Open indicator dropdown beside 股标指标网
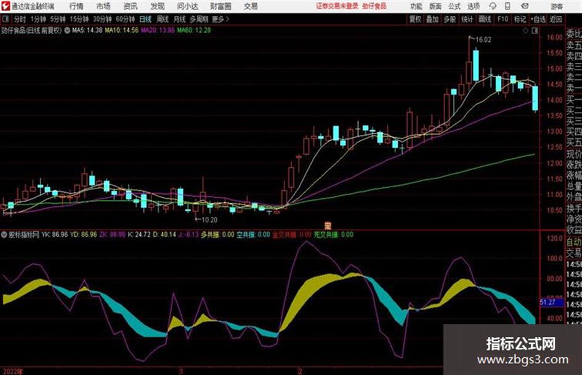The width and height of the screenshot is (582, 375). point(4,235)
